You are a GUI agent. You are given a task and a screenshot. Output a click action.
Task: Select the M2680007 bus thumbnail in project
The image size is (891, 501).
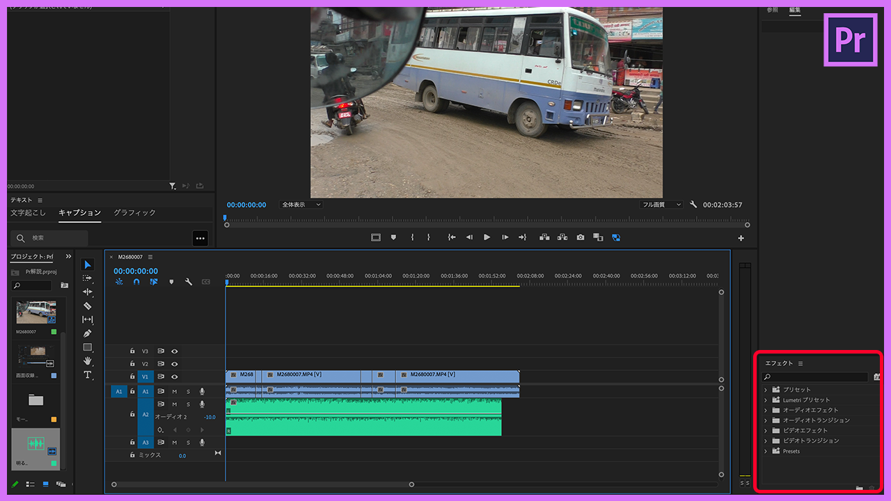click(x=36, y=312)
